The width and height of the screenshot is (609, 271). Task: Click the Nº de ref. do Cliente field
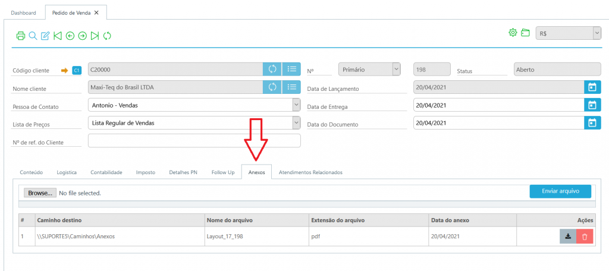pyautogui.click(x=194, y=141)
